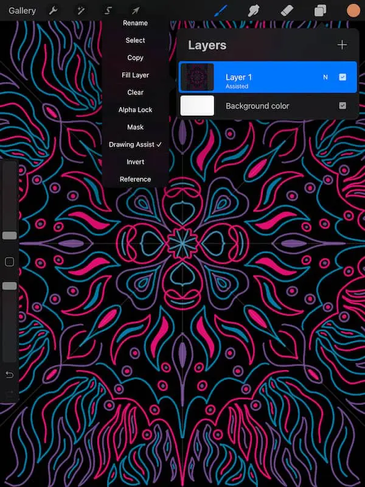
Task: Toggle Drawing Assist option
Action: 135,145
